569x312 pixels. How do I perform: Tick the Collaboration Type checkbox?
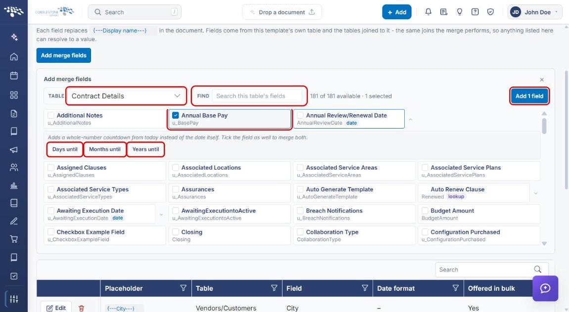300,232
